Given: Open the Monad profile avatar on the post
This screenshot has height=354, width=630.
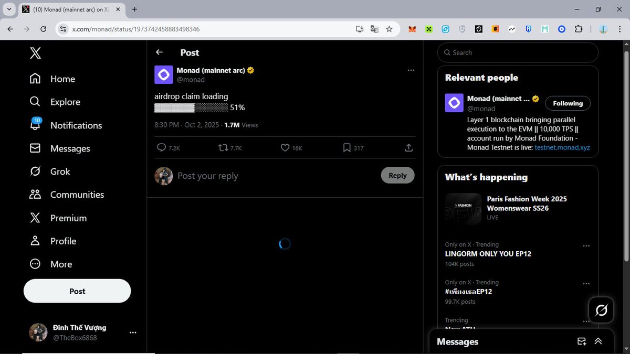Looking at the screenshot, I should pyautogui.click(x=164, y=74).
